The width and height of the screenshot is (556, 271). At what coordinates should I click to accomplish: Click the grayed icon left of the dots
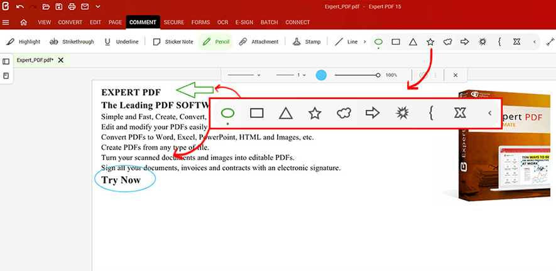pyautogui.click(x=423, y=75)
